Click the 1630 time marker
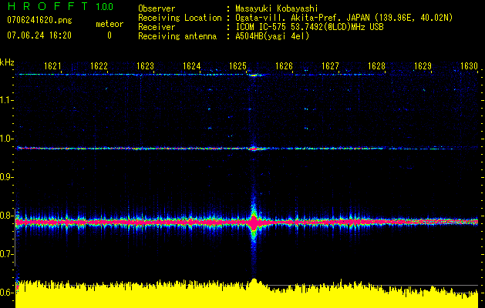Screen dimensions: 485x308 [x=469, y=66]
